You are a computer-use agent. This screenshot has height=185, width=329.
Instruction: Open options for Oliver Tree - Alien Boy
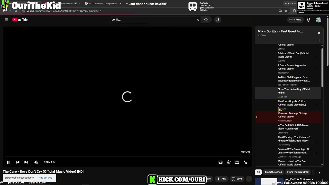[316, 93]
